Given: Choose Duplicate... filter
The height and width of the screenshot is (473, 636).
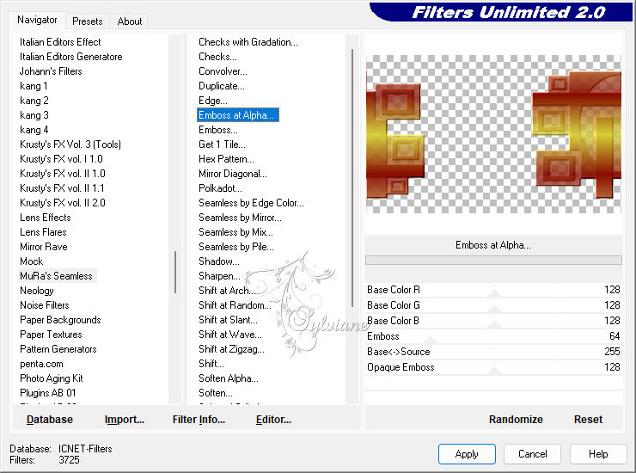Looking at the screenshot, I should [x=222, y=86].
